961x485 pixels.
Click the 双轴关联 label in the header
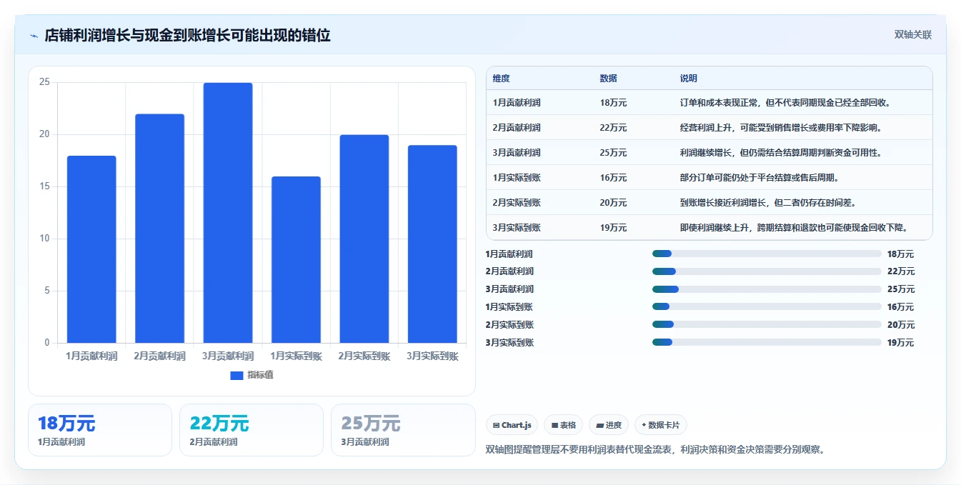click(x=912, y=35)
